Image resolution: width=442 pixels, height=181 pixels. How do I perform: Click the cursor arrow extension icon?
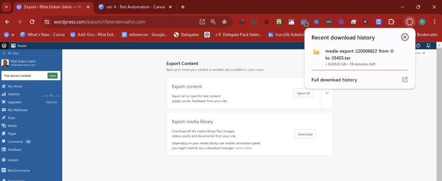(366, 22)
